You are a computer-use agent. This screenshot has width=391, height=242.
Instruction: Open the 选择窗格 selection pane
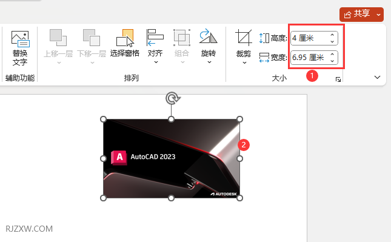pos(125,43)
